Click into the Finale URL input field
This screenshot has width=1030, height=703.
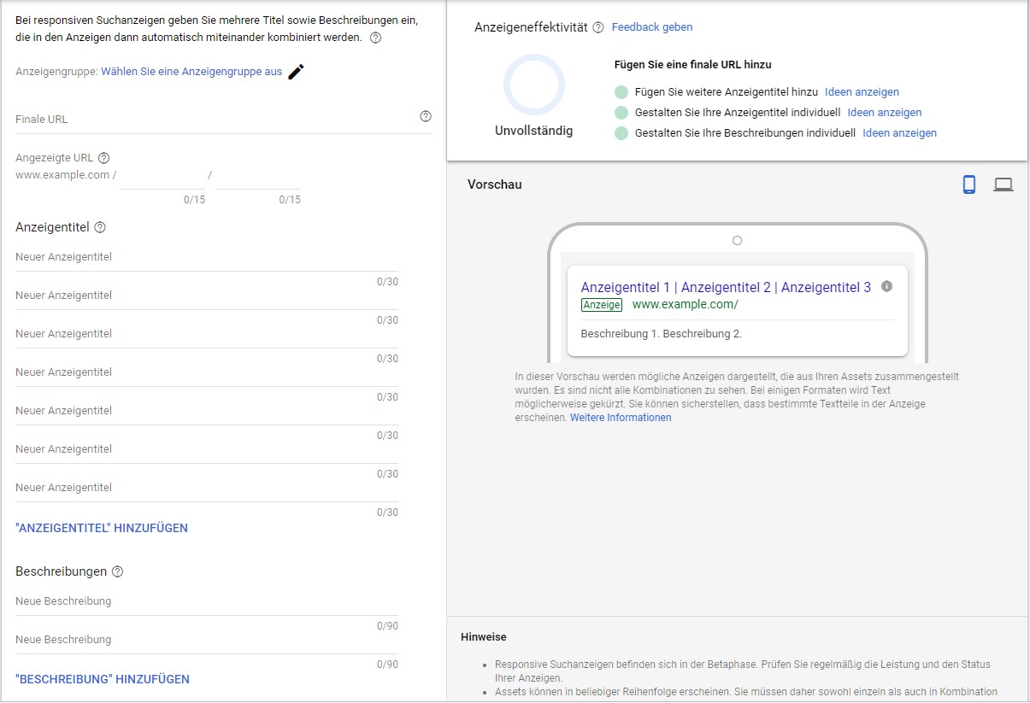pyautogui.click(x=171, y=120)
